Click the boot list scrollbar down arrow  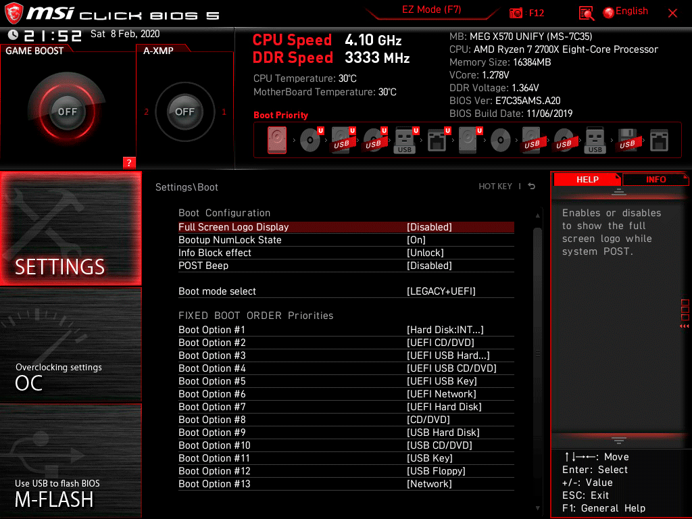coord(537,508)
